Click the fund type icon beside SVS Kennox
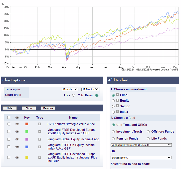The image size is (181, 169). tap(40, 124)
